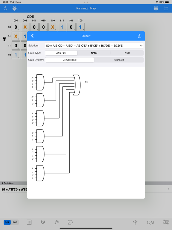The height and width of the screenshot is (230, 172).
Task: Toggle X cell numbered 6 in row 00
Action: [x=53, y=27]
